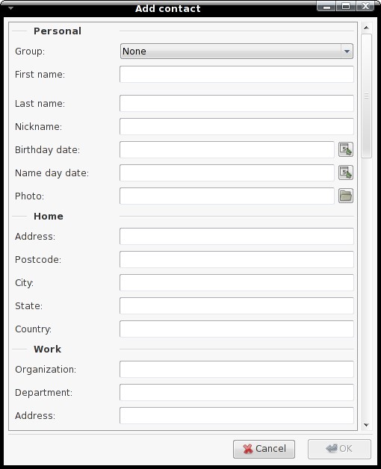Click the Organization field
The width and height of the screenshot is (381, 469).
pos(236,369)
